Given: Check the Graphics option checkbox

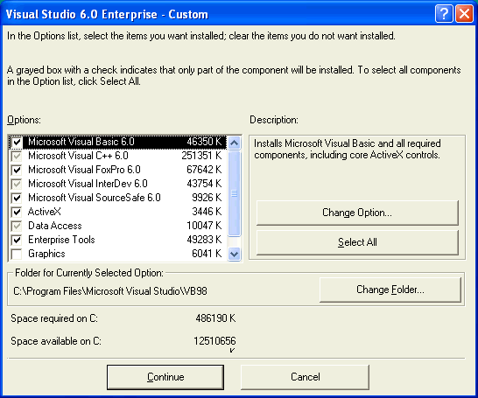Looking at the screenshot, I should point(17,254).
